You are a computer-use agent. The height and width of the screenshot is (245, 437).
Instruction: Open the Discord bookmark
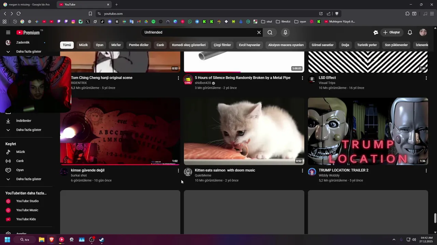tap(110, 21)
